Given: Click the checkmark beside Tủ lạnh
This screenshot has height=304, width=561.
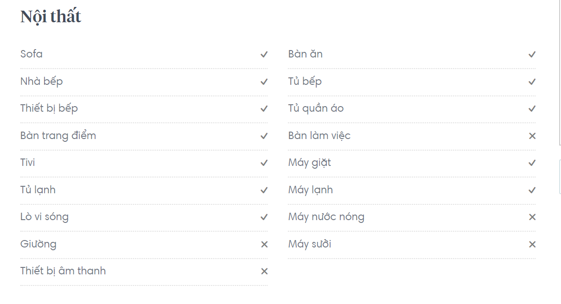Looking at the screenshot, I should [x=264, y=190].
